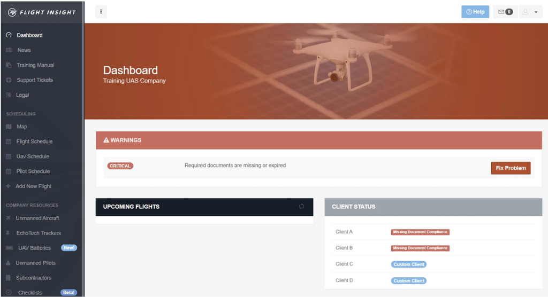Select the 'Client D' row label
This screenshot has width=548, height=297.
coord(344,280)
